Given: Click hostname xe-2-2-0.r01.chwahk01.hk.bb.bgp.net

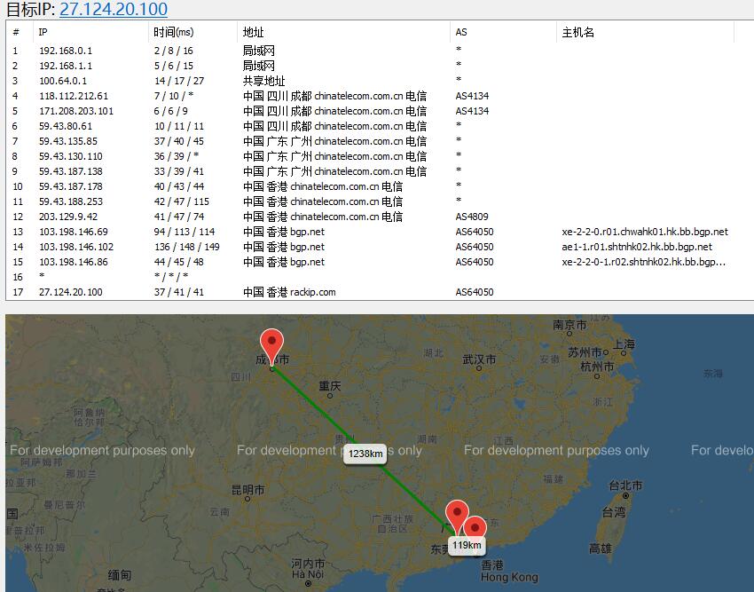Looking at the screenshot, I should tap(644, 232).
